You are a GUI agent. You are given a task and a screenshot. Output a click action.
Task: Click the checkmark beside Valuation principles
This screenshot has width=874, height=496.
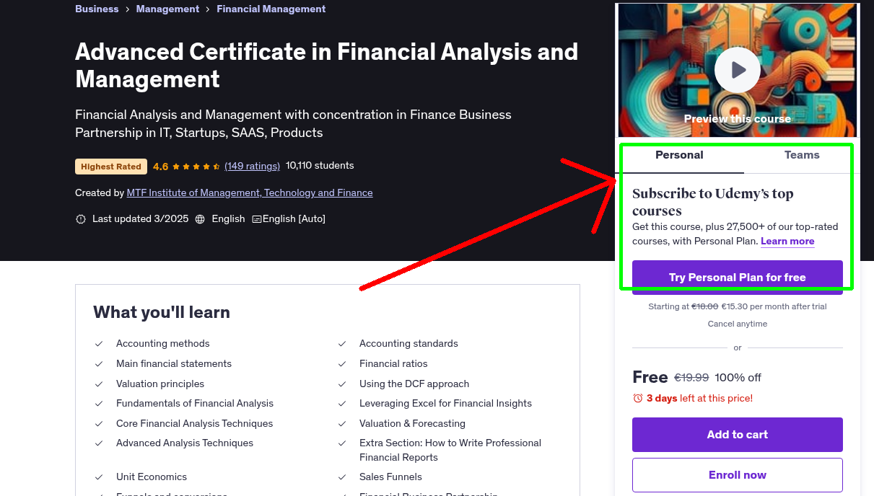click(99, 384)
